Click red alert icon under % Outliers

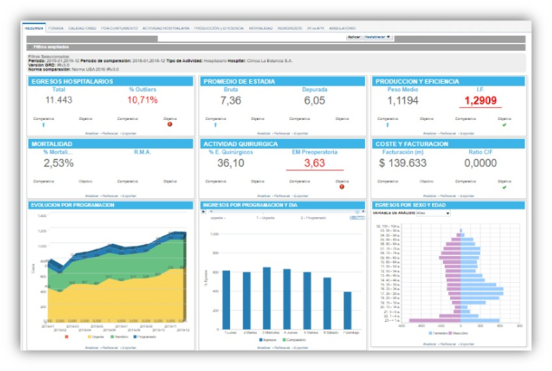pos(170,124)
